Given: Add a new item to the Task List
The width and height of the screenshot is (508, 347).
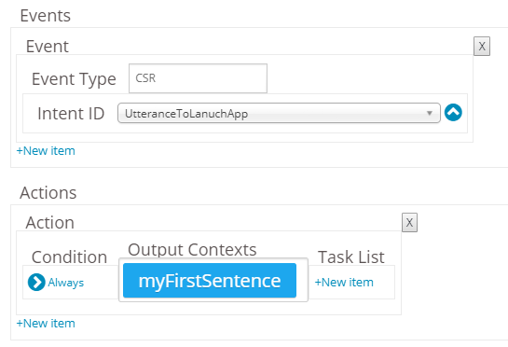Looking at the screenshot, I should [344, 282].
